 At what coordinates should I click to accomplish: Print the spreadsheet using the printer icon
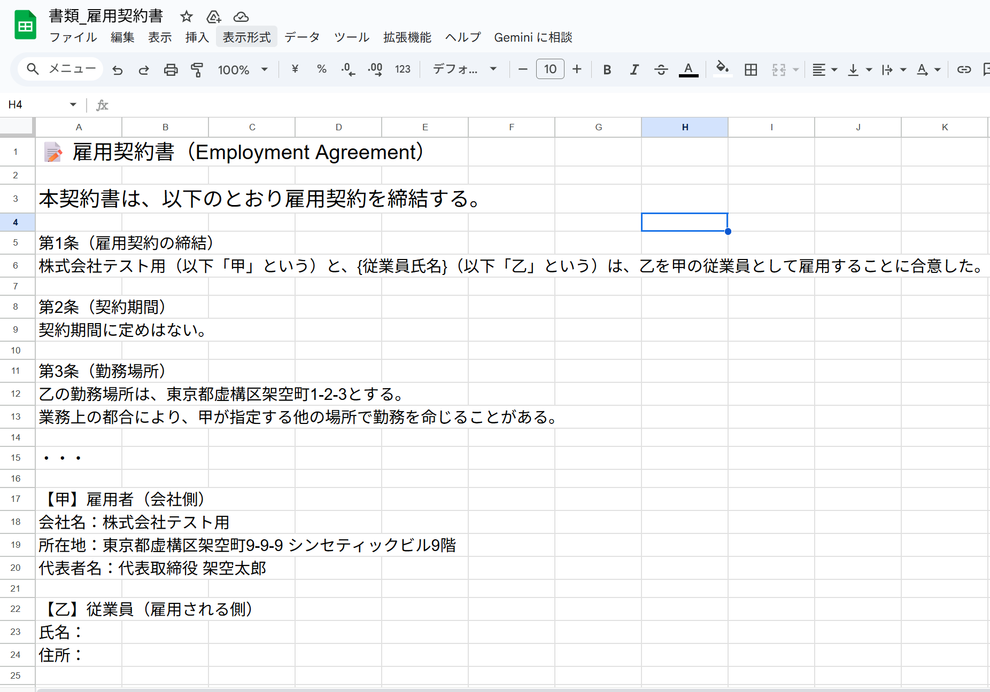(x=171, y=70)
